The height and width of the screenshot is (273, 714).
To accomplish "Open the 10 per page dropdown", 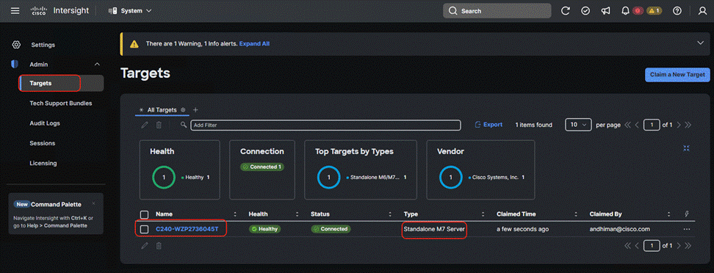I will 578,125.
